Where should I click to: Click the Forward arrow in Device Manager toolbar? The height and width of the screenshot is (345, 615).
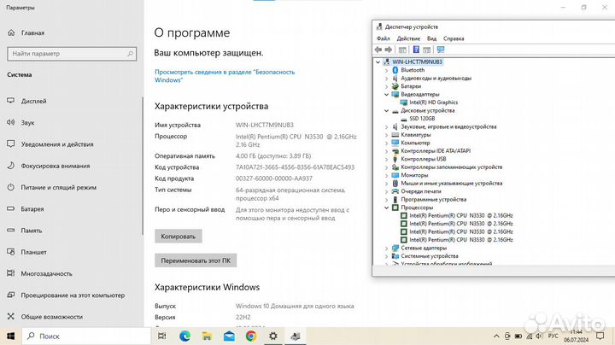[389, 50]
